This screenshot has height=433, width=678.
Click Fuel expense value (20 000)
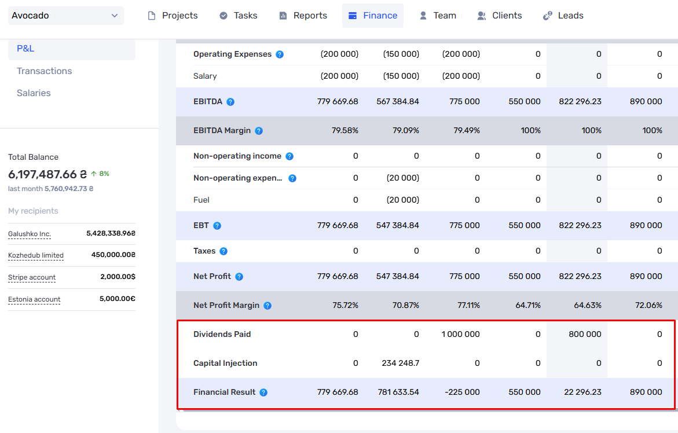coord(402,200)
